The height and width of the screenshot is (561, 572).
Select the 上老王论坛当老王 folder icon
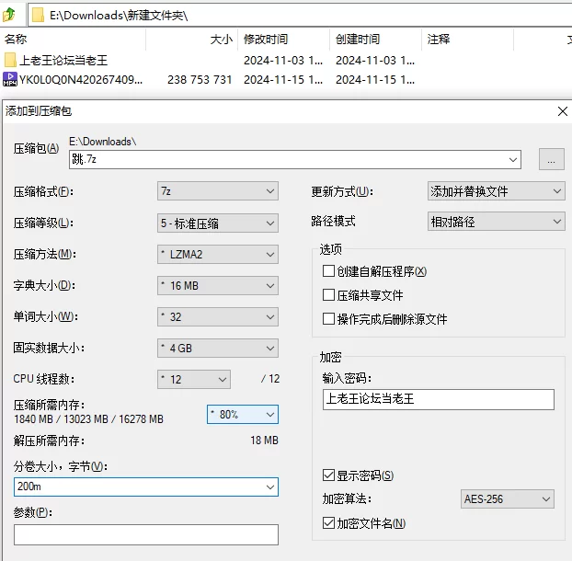[10, 60]
